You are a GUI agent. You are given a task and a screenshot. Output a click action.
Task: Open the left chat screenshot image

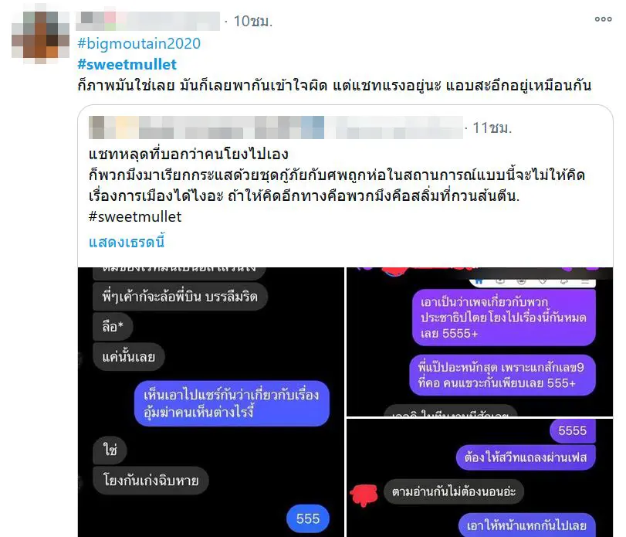click(x=211, y=402)
